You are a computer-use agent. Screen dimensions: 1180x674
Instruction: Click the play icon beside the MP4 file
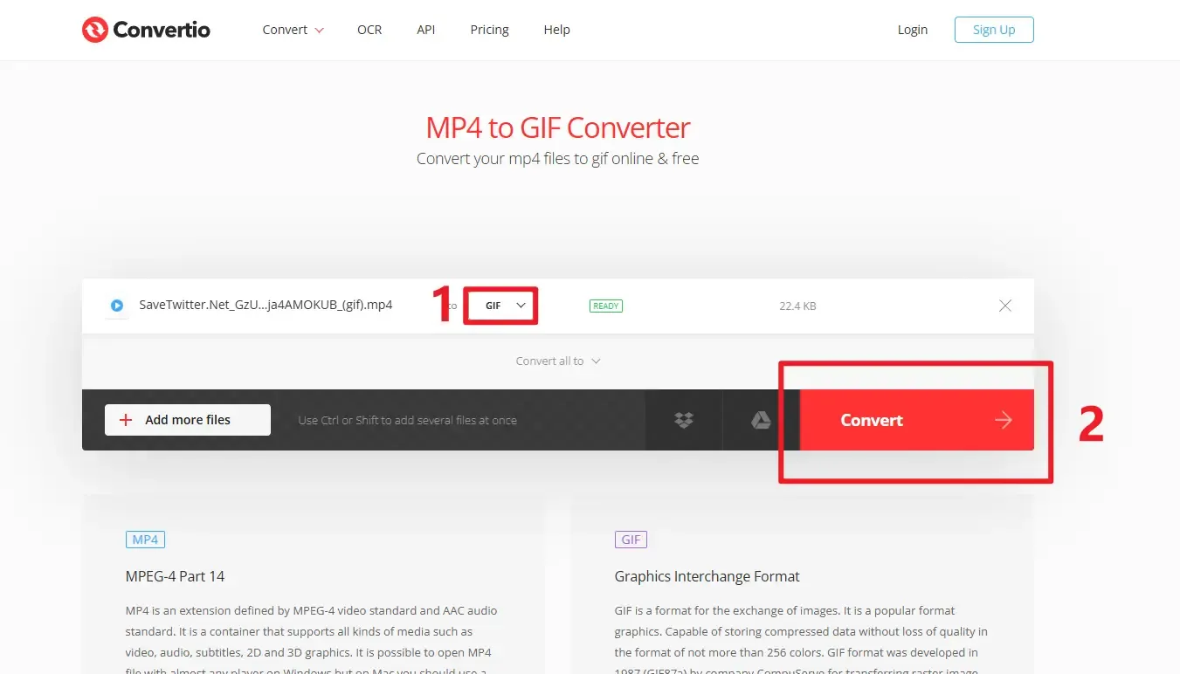(116, 306)
